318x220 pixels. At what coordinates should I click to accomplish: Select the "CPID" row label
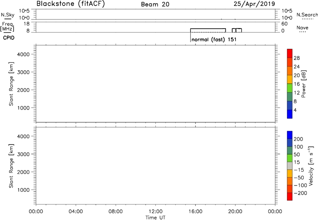coord(9,38)
